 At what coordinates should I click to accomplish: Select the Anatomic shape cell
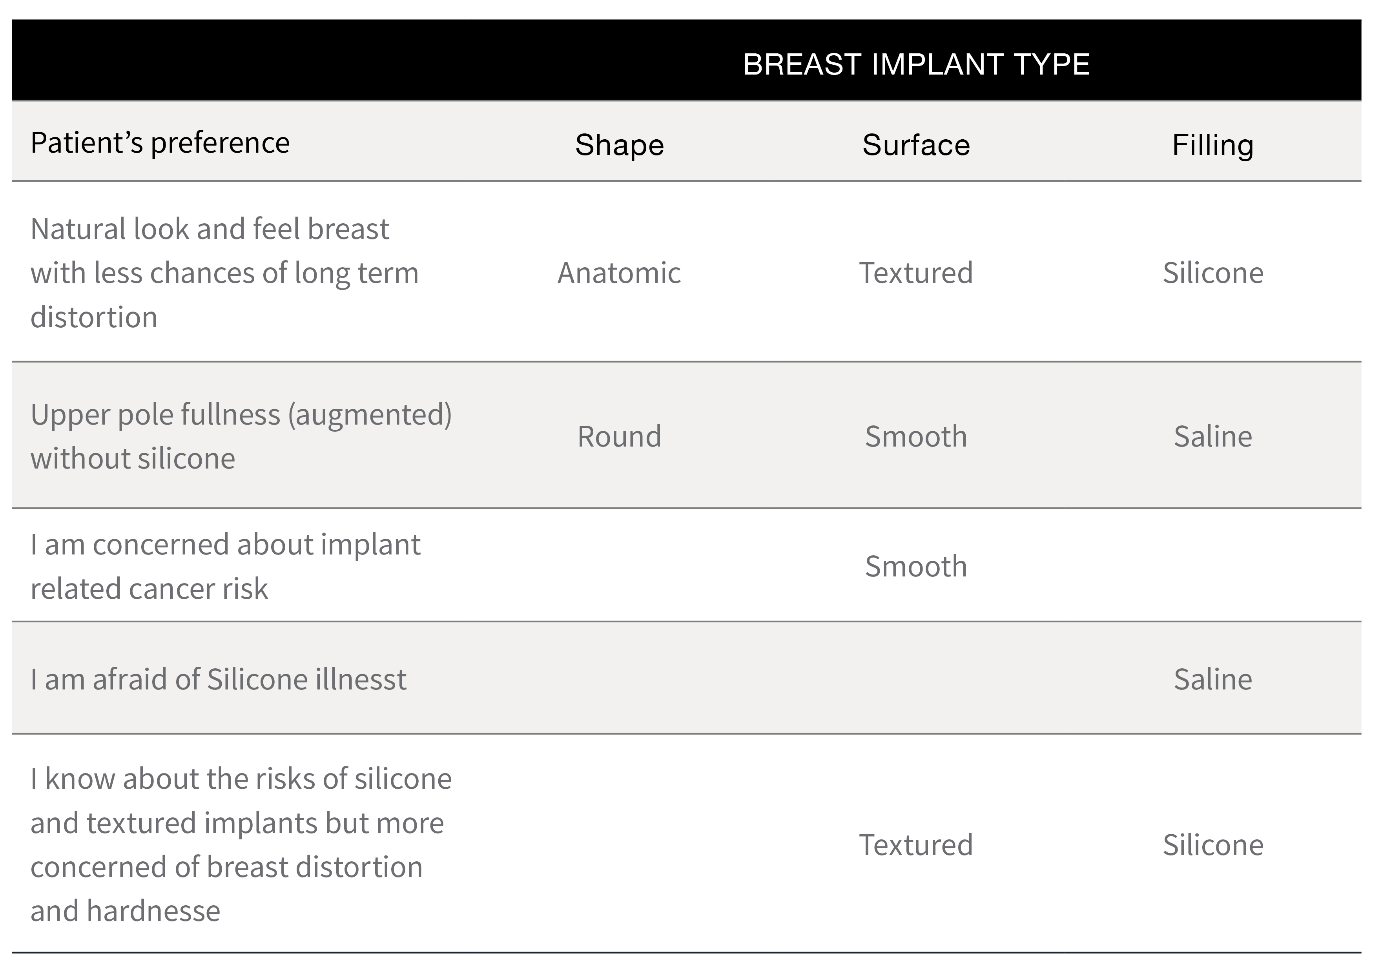pos(619,273)
